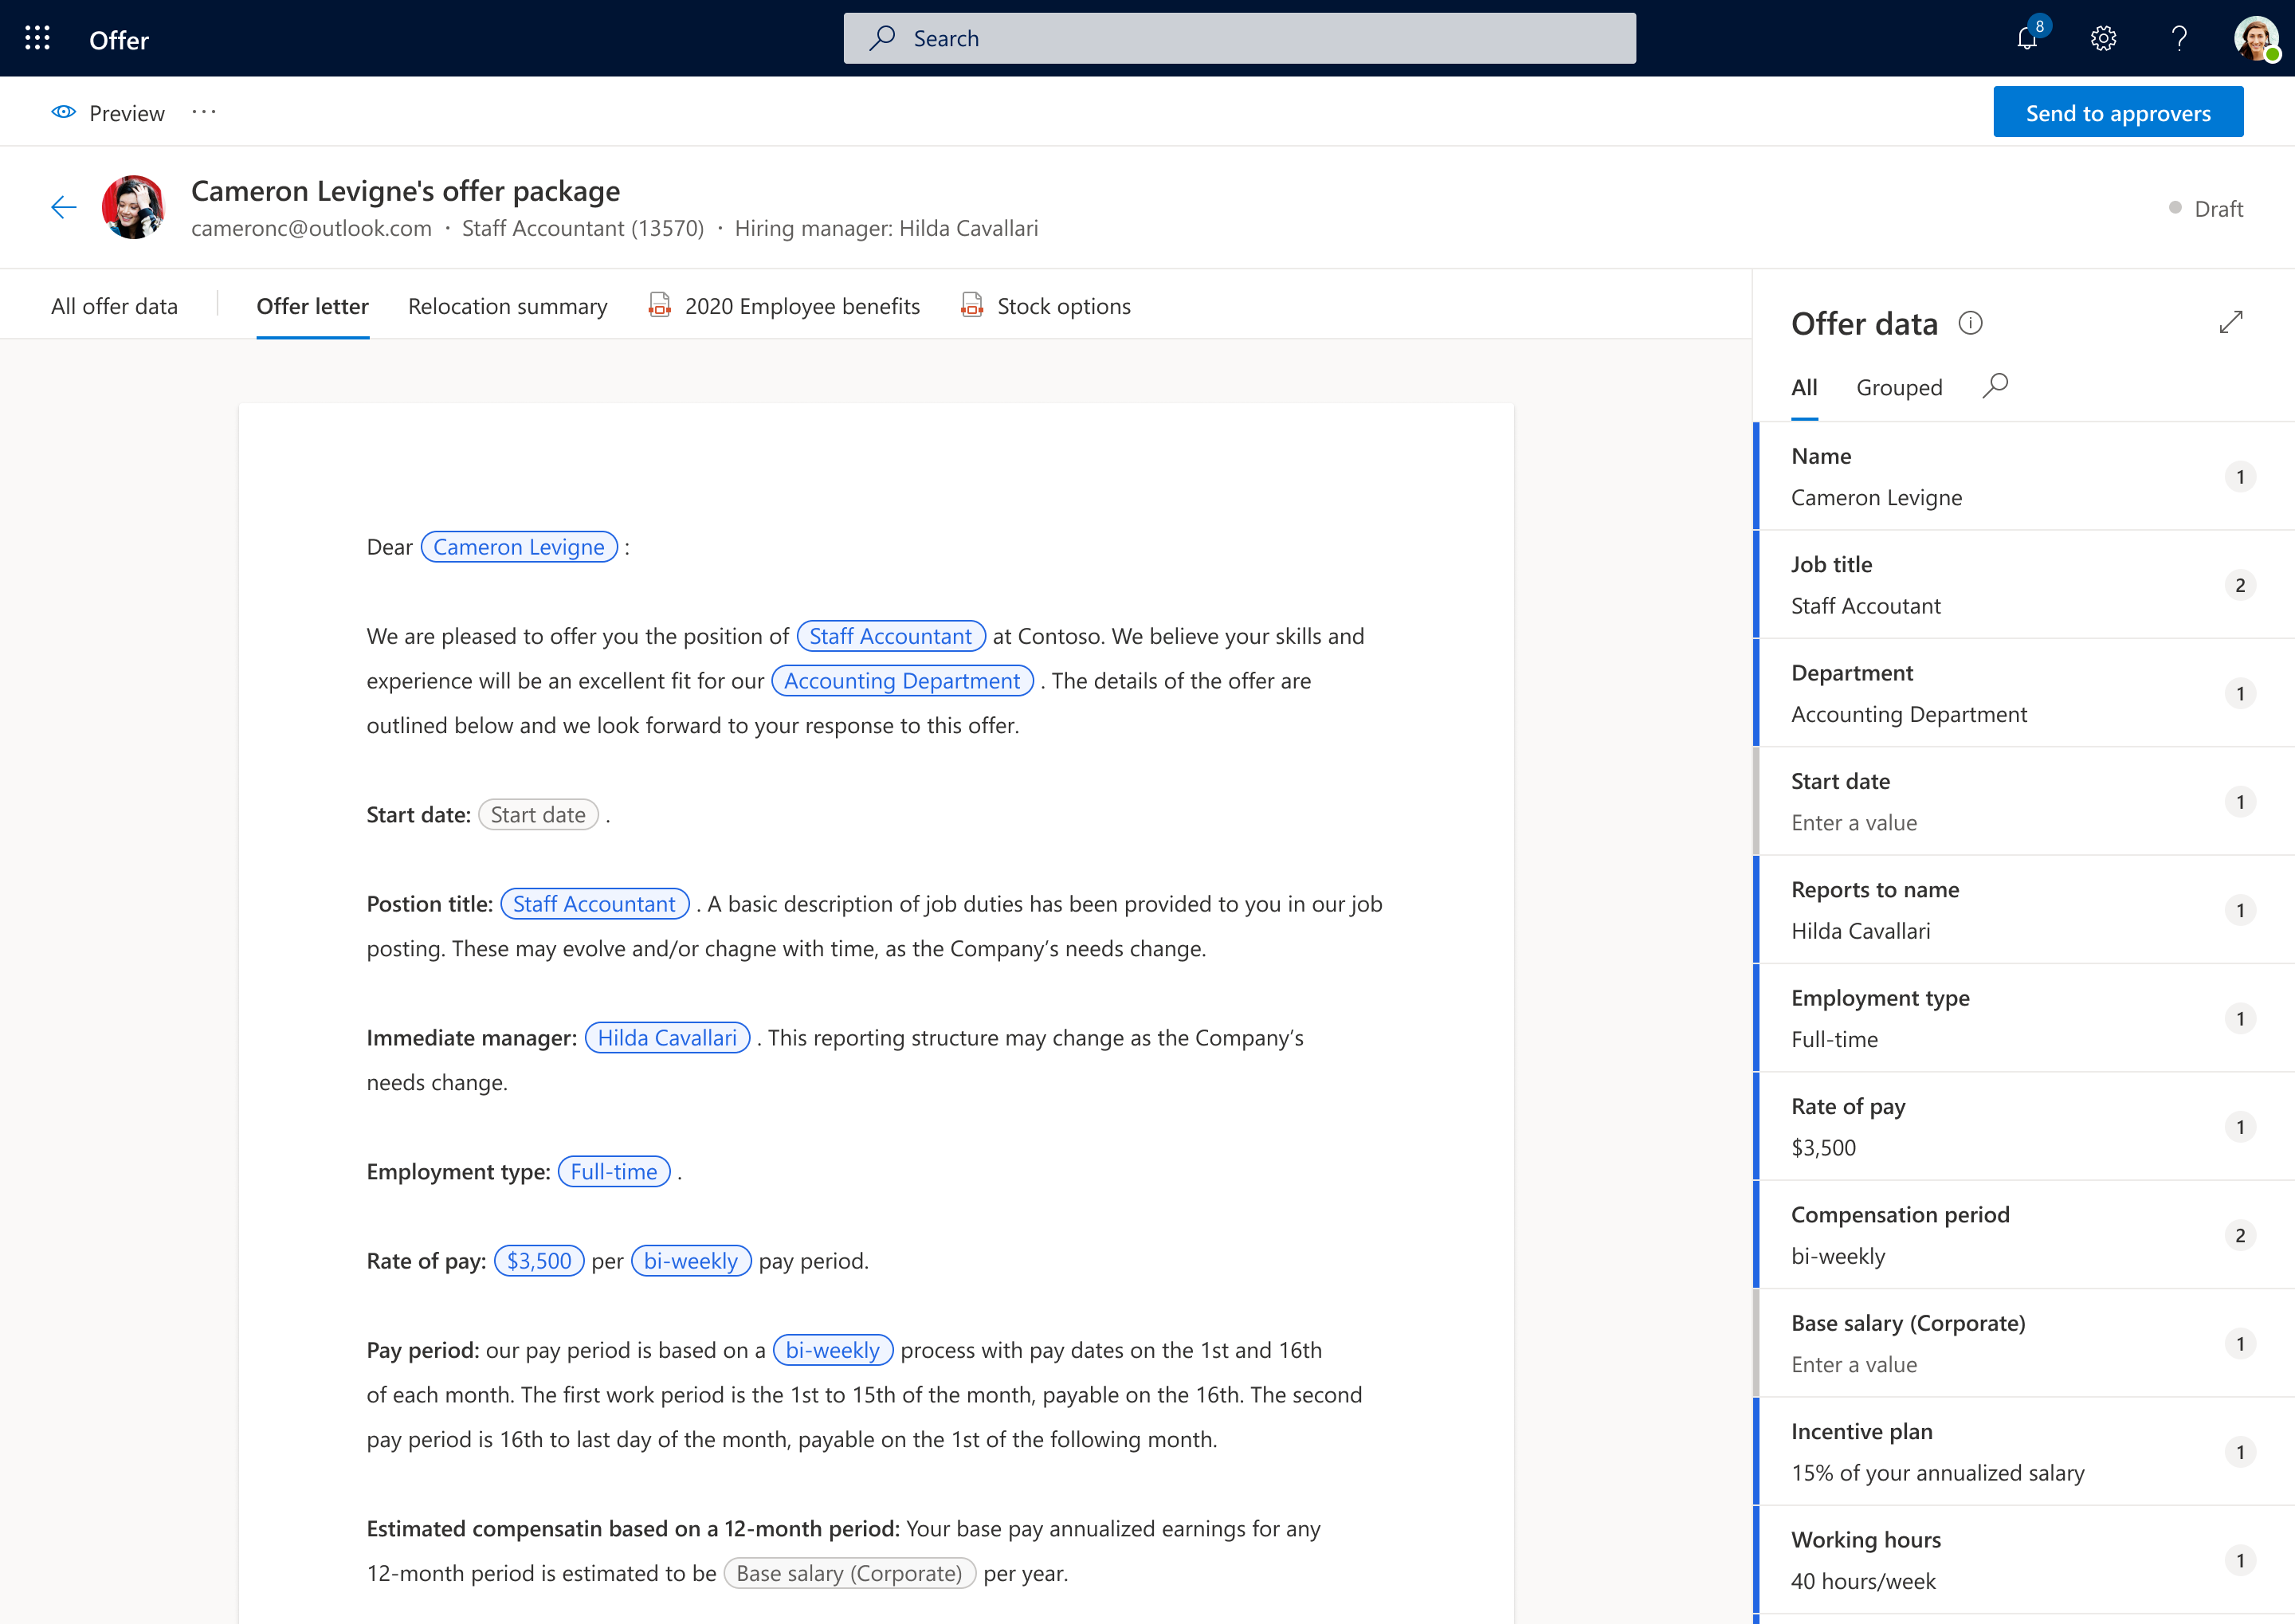Open the app launcher grid icon
Screen dimensions: 2295x1624
[x=37, y=39]
